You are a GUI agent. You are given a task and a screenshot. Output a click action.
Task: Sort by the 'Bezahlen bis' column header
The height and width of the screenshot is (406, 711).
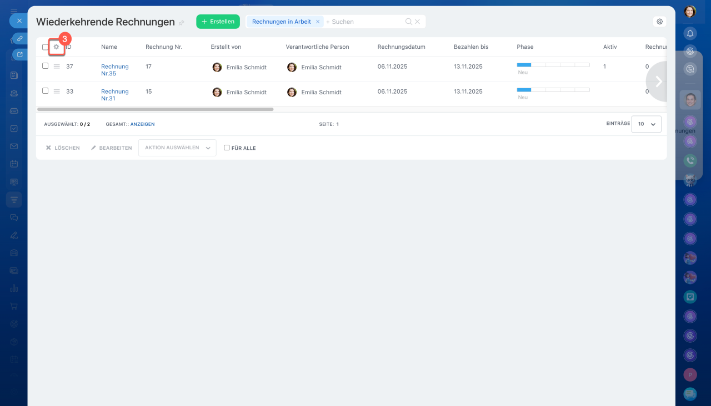point(470,47)
